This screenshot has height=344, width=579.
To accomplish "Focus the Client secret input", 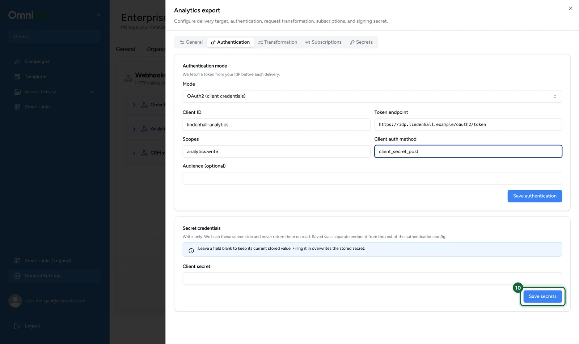I will pos(372,279).
